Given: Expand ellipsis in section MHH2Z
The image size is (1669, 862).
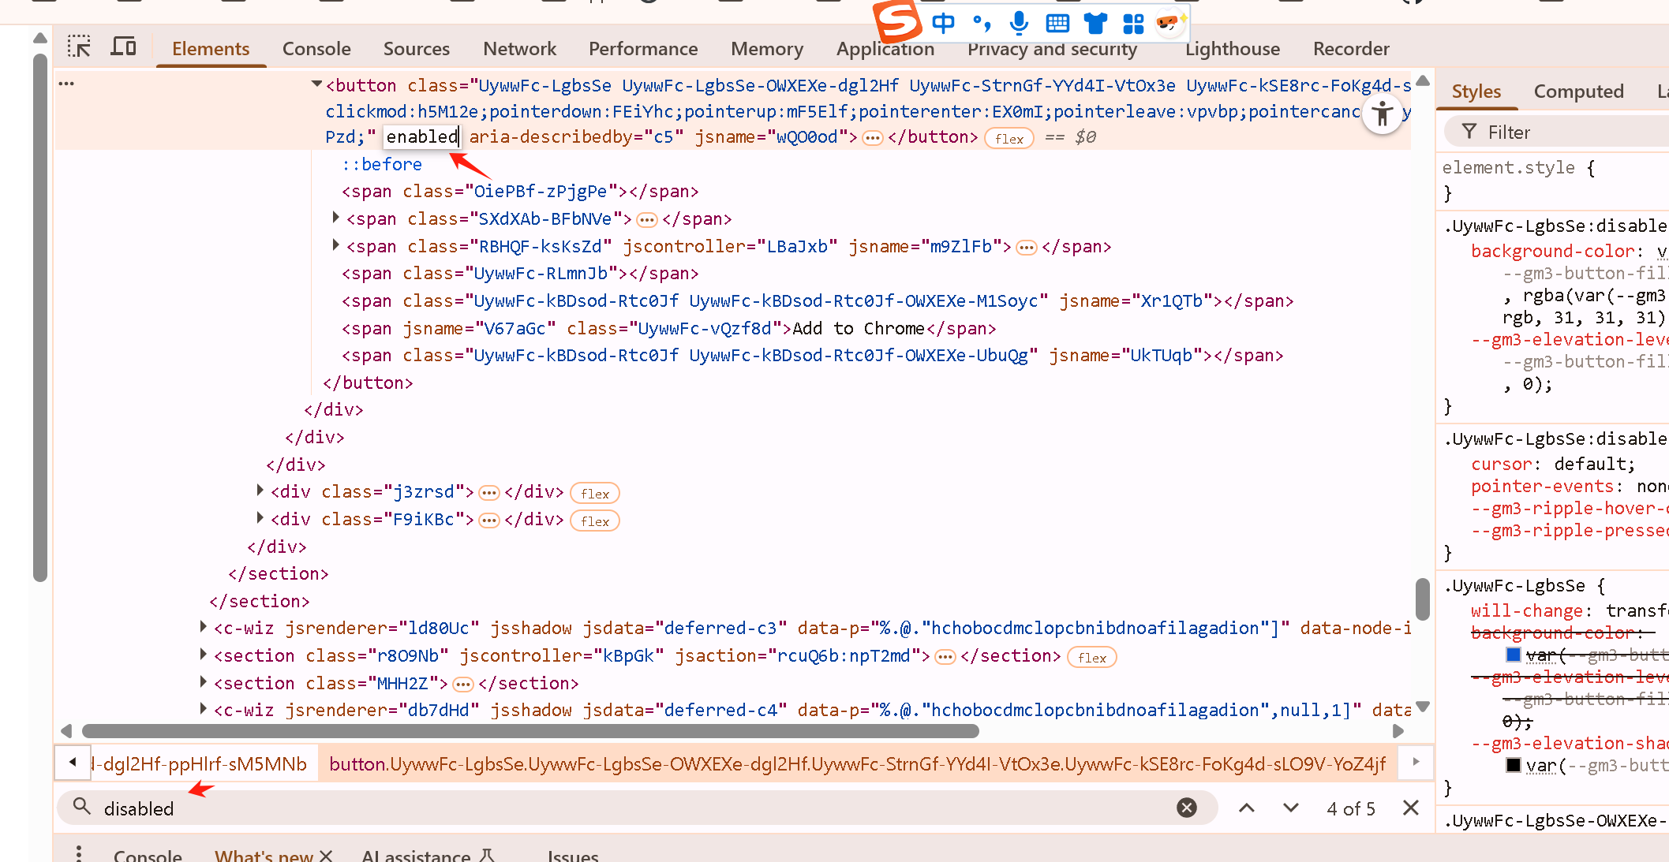Looking at the screenshot, I should coord(463,685).
